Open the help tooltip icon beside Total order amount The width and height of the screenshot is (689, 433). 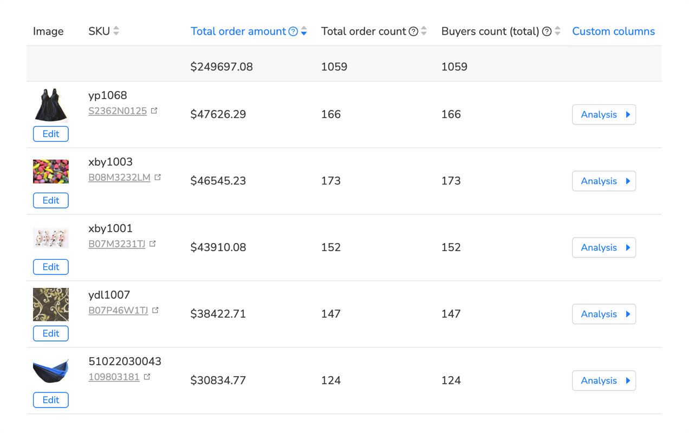tap(293, 31)
